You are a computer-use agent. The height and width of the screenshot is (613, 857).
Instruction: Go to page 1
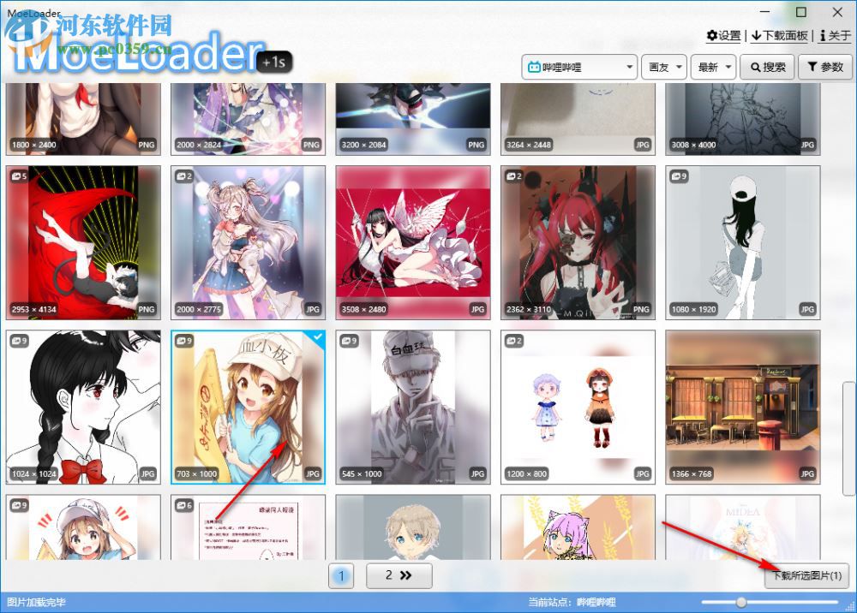(x=341, y=575)
